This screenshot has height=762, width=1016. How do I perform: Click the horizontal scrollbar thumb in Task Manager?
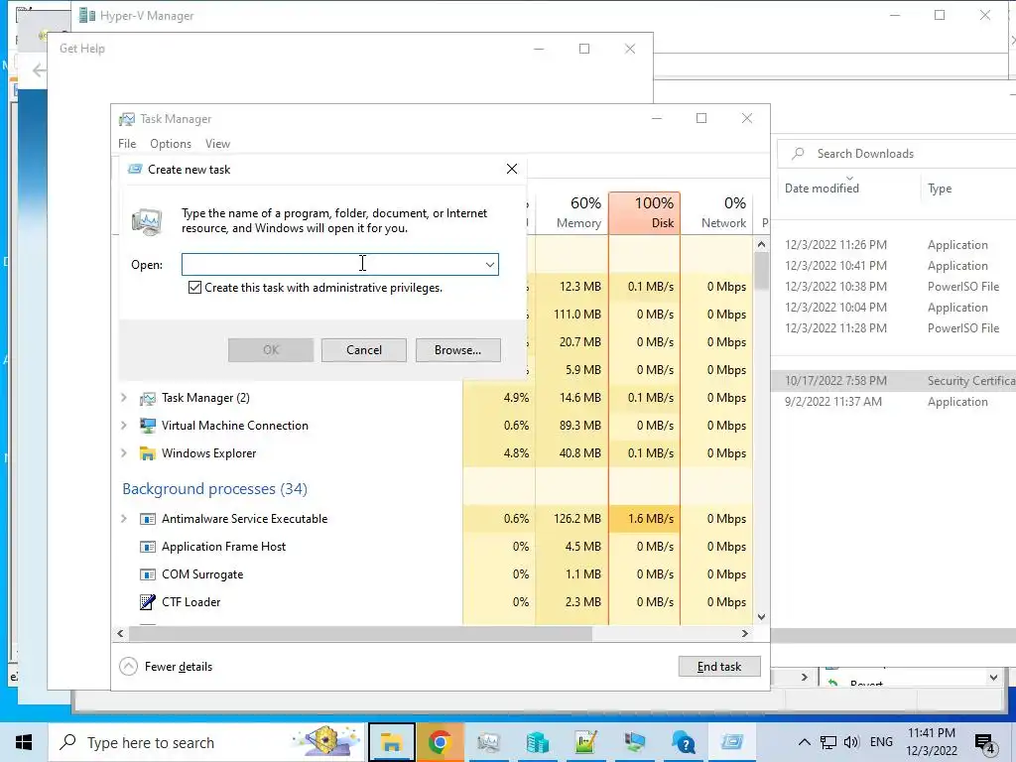click(360, 633)
